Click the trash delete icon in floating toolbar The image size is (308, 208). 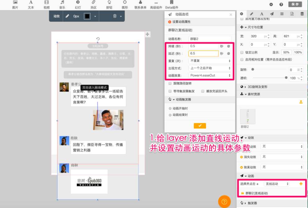pos(115,16)
